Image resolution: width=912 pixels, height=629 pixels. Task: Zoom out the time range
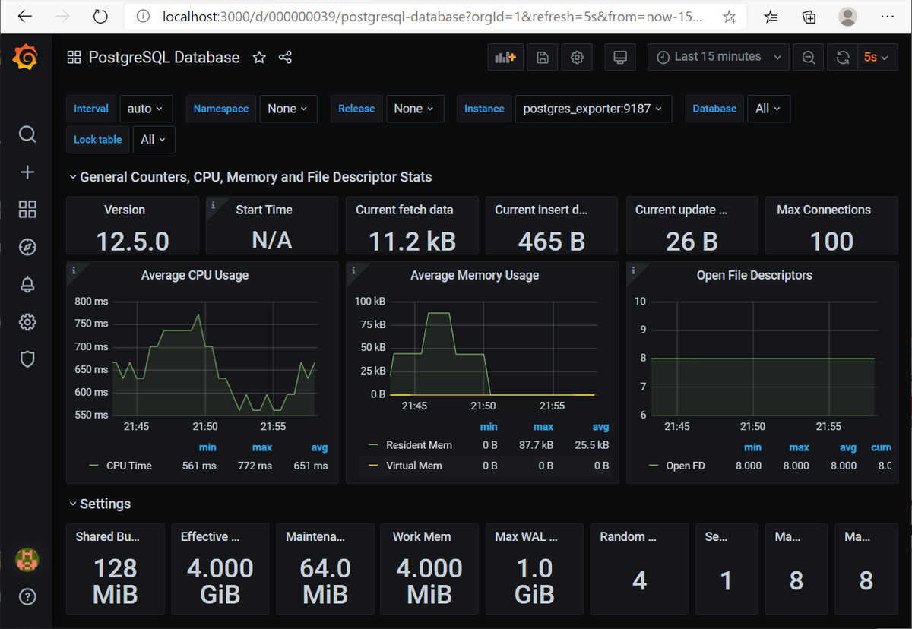pyautogui.click(x=809, y=57)
